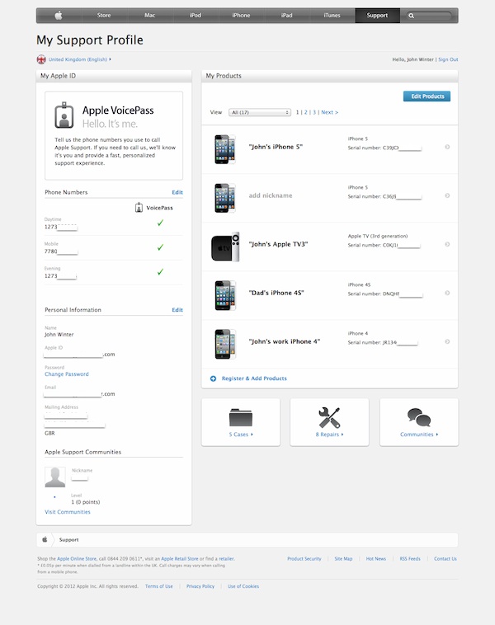The width and height of the screenshot is (495, 625).
Task: Click the Communities speech bubbles icon
Action: pos(419,417)
